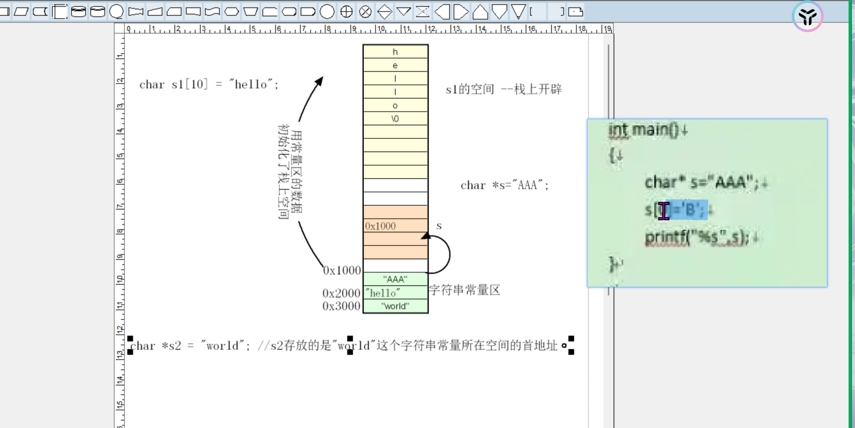Select the summing junction circle-X shape
This screenshot has height=428, width=855.
(365, 12)
